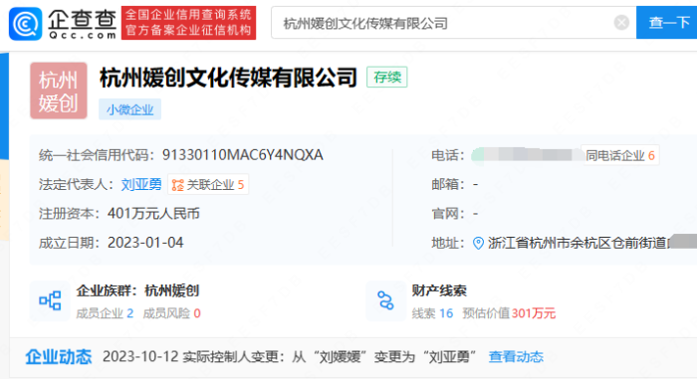The image size is (697, 379).
Task: Focus the company name search field
Action: [444, 23]
